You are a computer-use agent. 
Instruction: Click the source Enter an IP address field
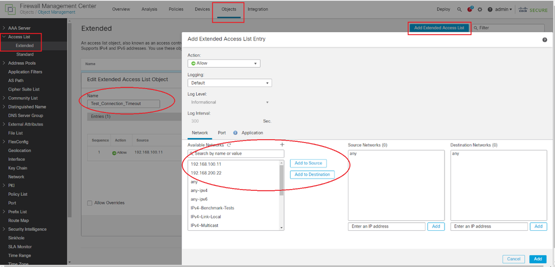(x=387, y=226)
